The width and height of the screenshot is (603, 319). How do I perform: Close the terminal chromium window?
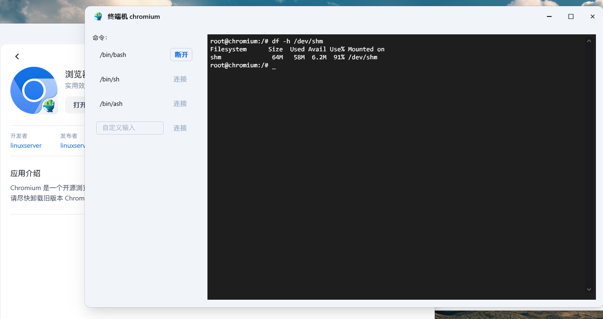click(593, 16)
